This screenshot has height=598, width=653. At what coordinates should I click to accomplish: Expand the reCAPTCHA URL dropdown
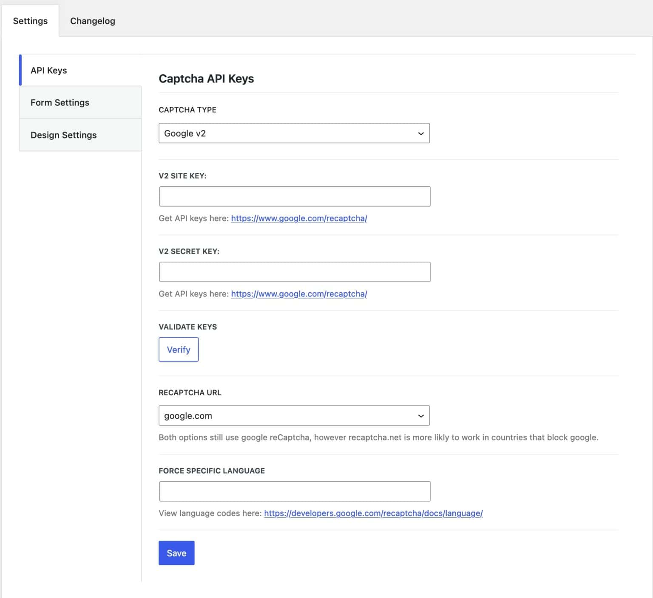[294, 416]
